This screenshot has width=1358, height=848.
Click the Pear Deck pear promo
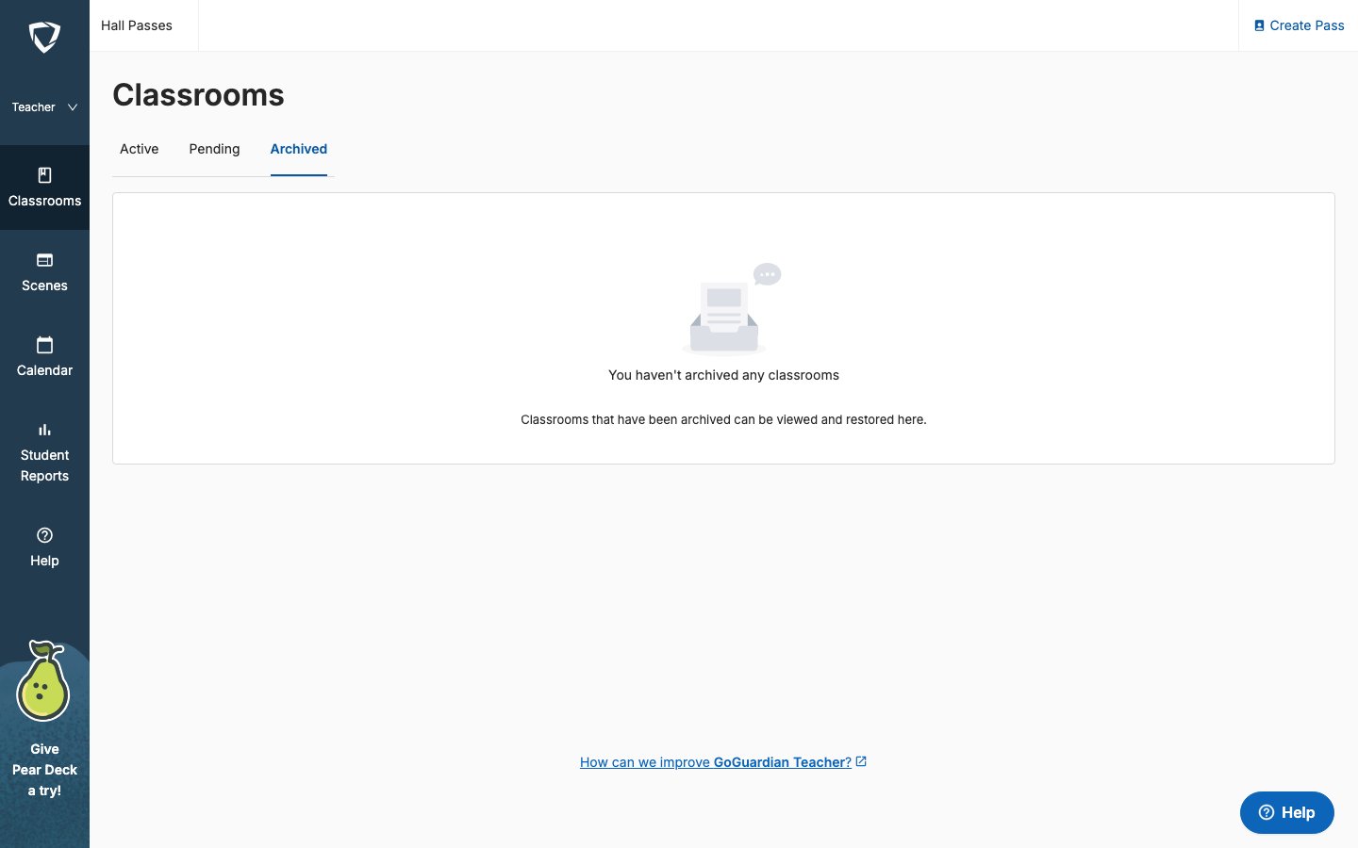click(x=44, y=721)
